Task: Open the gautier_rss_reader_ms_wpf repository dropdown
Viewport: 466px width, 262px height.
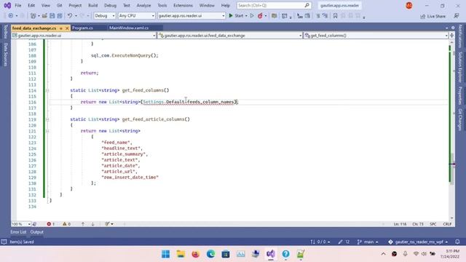Action: pos(418,242)
